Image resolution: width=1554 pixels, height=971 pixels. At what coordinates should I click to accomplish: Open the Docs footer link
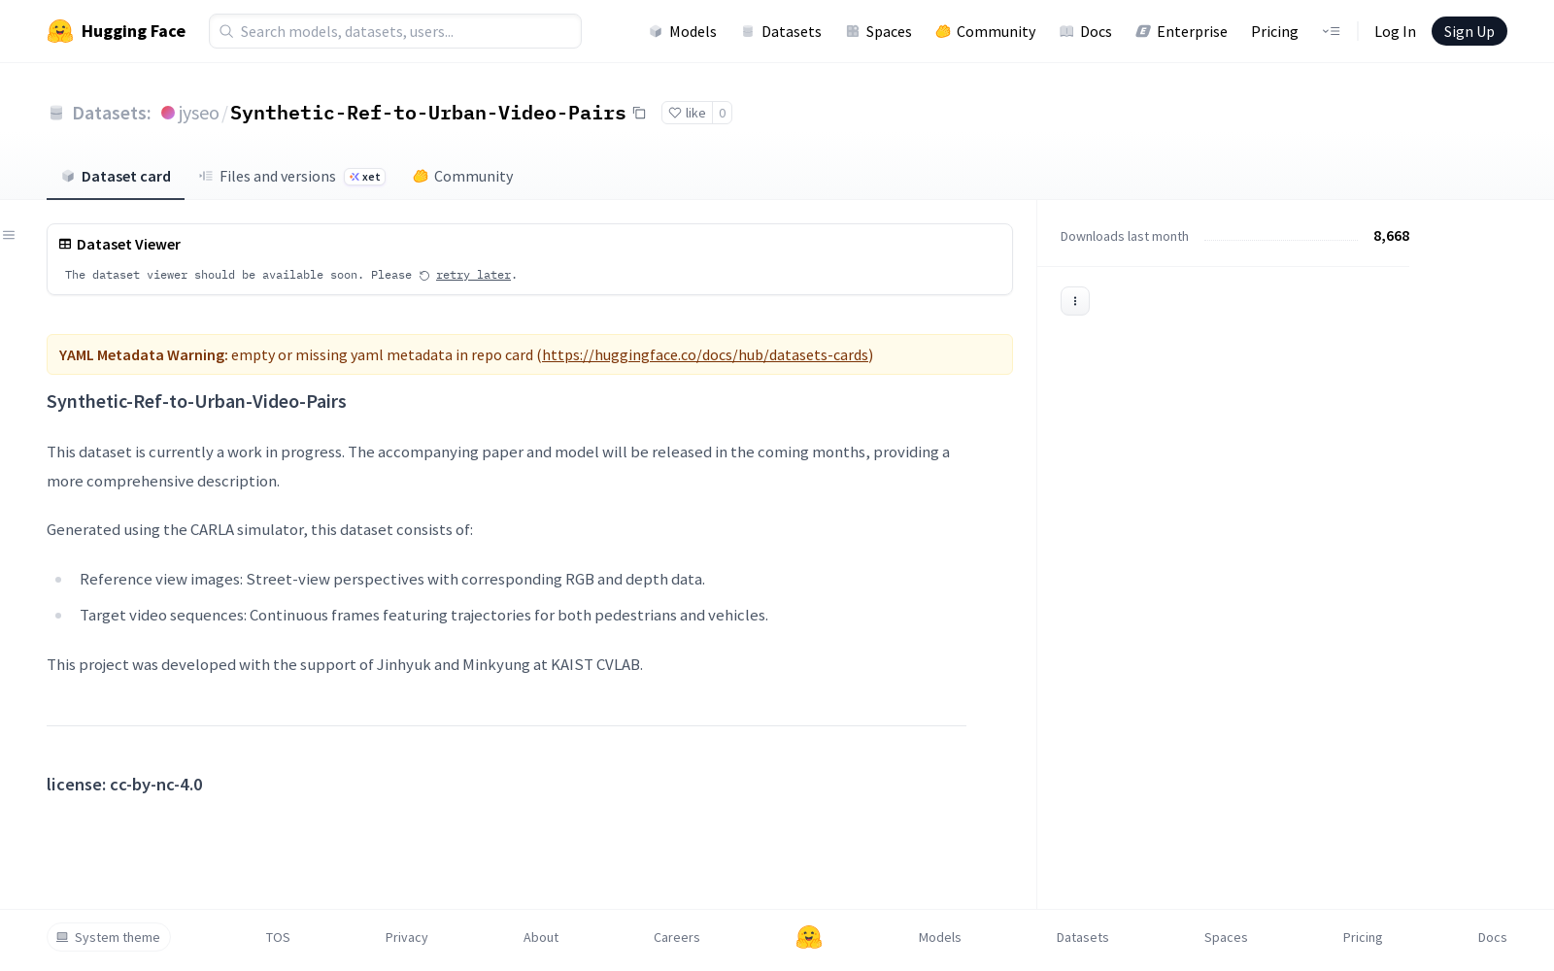click(1493, 937)
